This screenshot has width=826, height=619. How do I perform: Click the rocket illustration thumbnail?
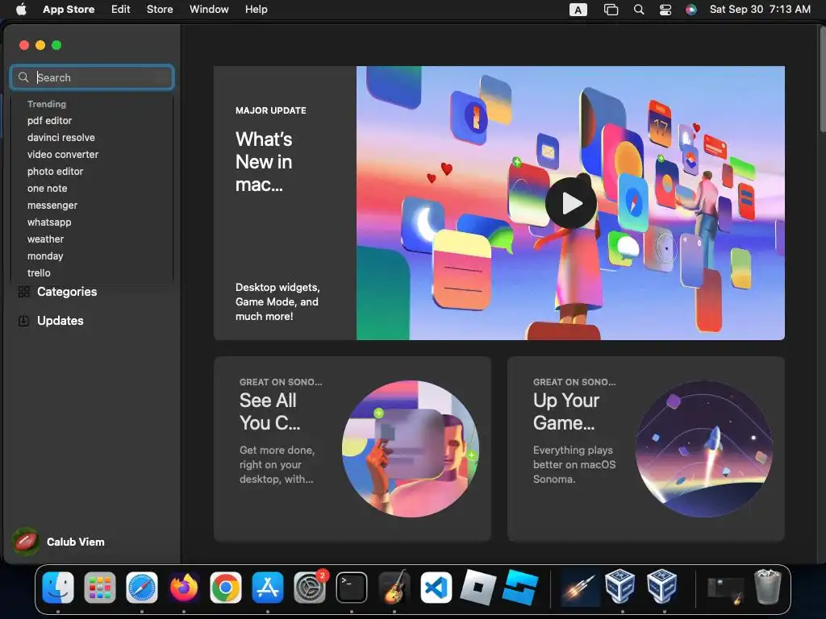click(703, 448)
